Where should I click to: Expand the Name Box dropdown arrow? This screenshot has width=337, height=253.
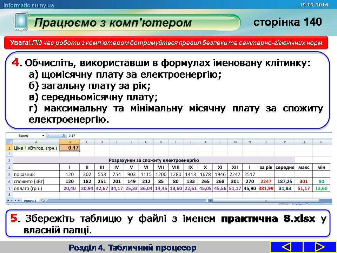43,135
